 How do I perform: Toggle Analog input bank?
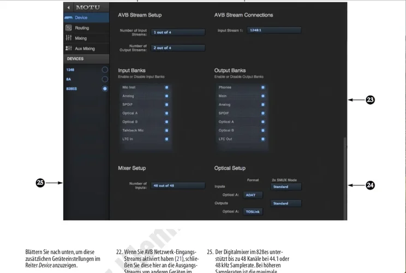166,96
